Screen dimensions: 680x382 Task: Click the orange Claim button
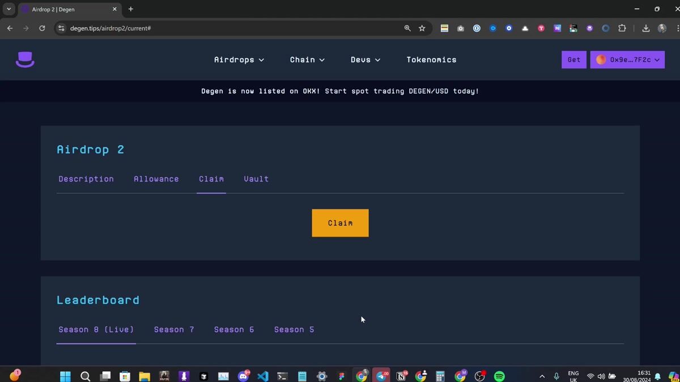point(340,223)
